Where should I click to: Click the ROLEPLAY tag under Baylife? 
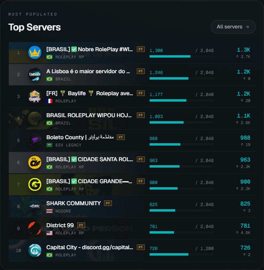point(66,101)
